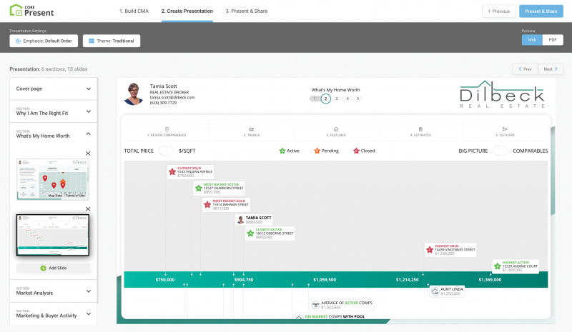Click the agent profile photo in header
Viewport: 572px width, 332px height.
[x=134, y=94]
